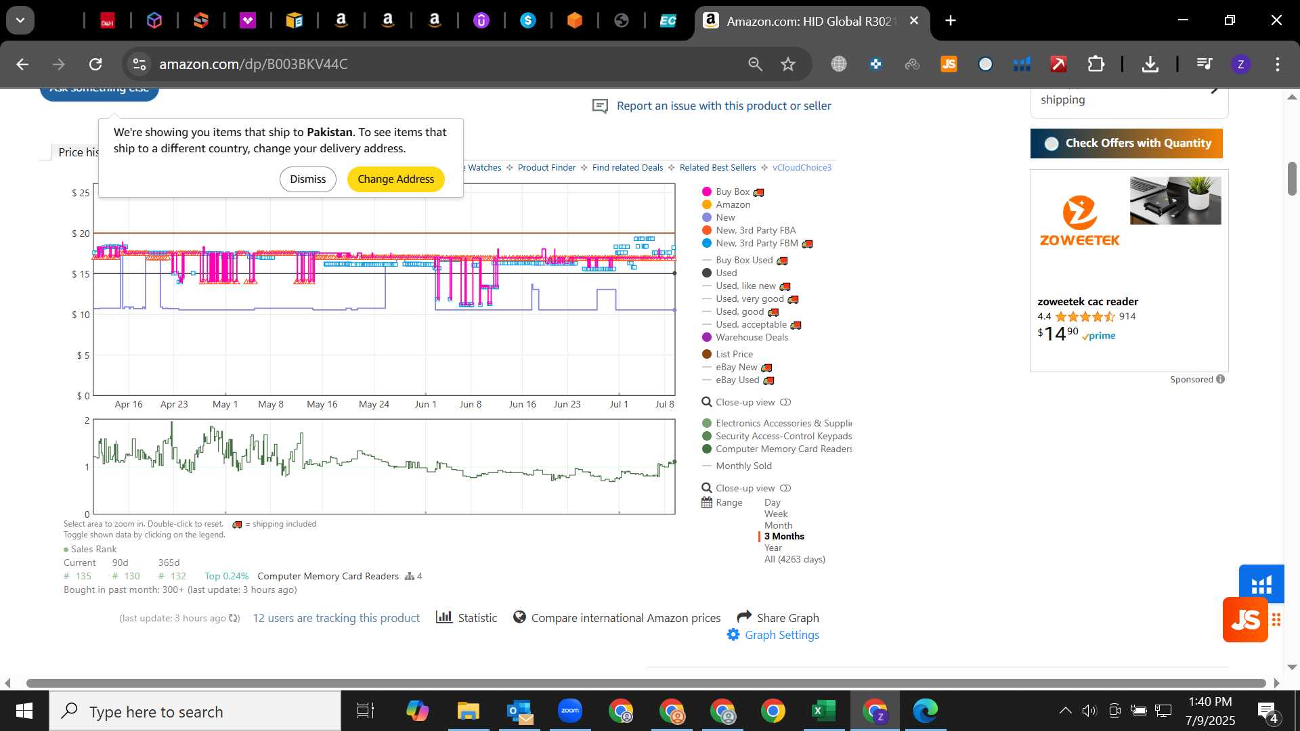The height and width of the screenshot is (731, 1300).
Task: Toggle Electronics Accessories rank series
Action: 777,424
